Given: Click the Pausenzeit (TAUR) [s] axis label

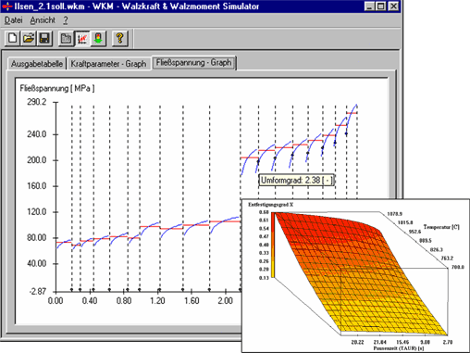Looking at the screenshot, I should [399, 348].
